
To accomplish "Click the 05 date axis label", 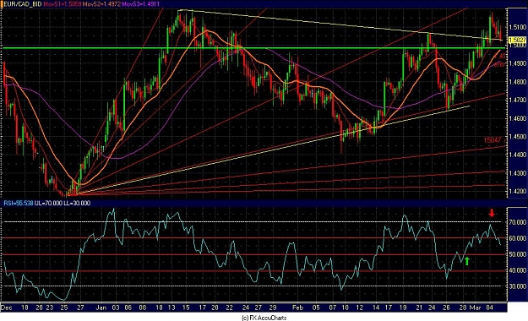I will pyautogui.click(x=316, y=307).
